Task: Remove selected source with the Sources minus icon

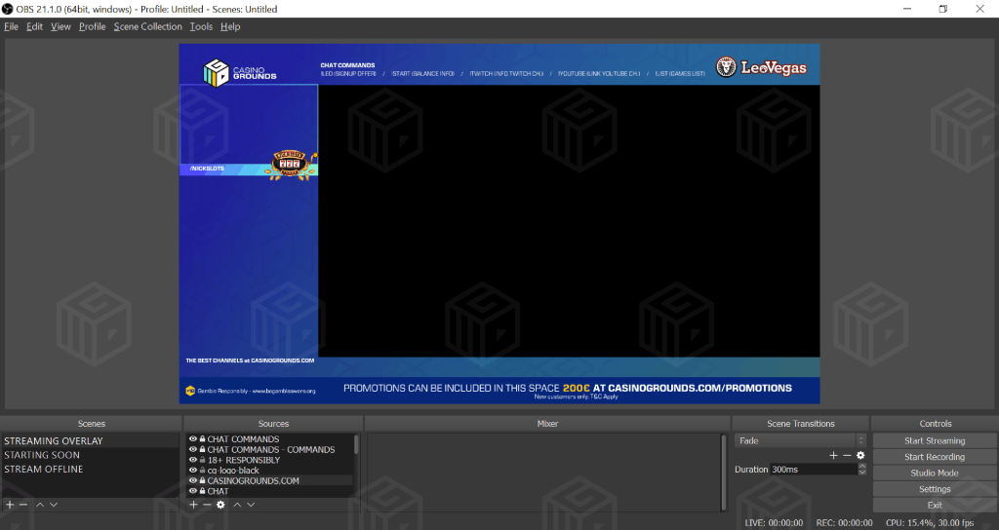Action: 207,505
